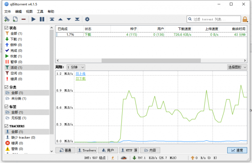Open the 周期 1 分钟 dropdown
Screen dimensions: 252x163
coord(76,67)
